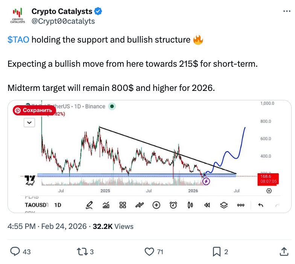
Task: Click the undo arrow in chart toolbar
Action: click(x=260, y=205)
